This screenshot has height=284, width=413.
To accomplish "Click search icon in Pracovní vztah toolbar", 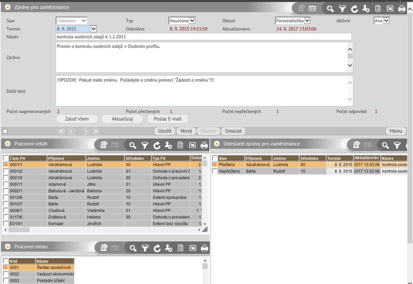I will [x=132, y=145].
